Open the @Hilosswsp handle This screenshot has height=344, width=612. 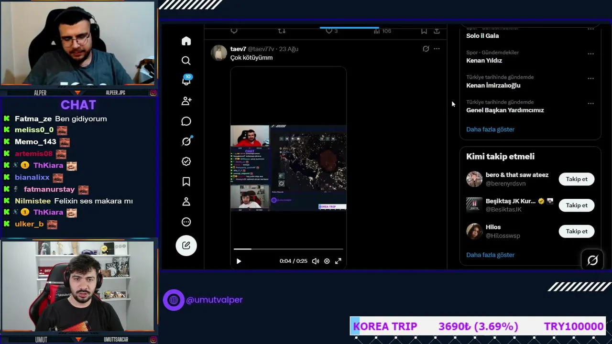tap(503, 236)
